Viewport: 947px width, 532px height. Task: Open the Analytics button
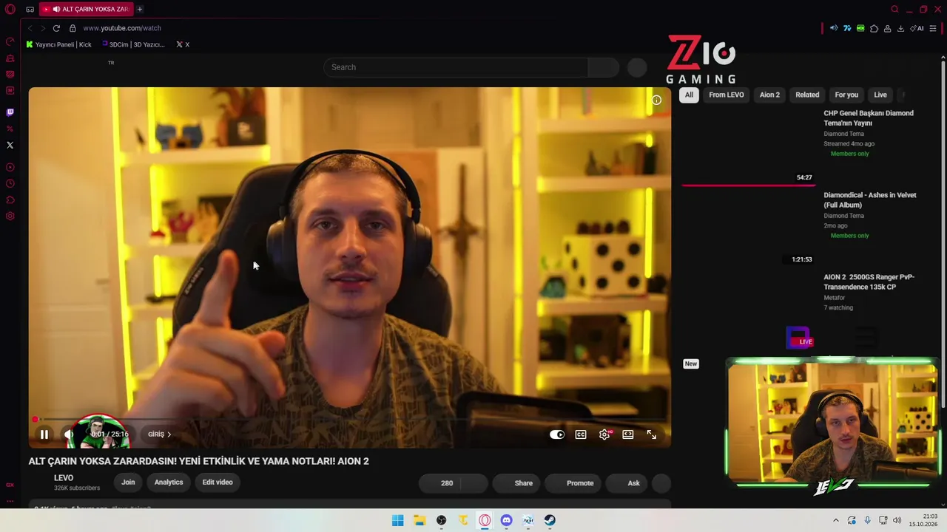169,482
